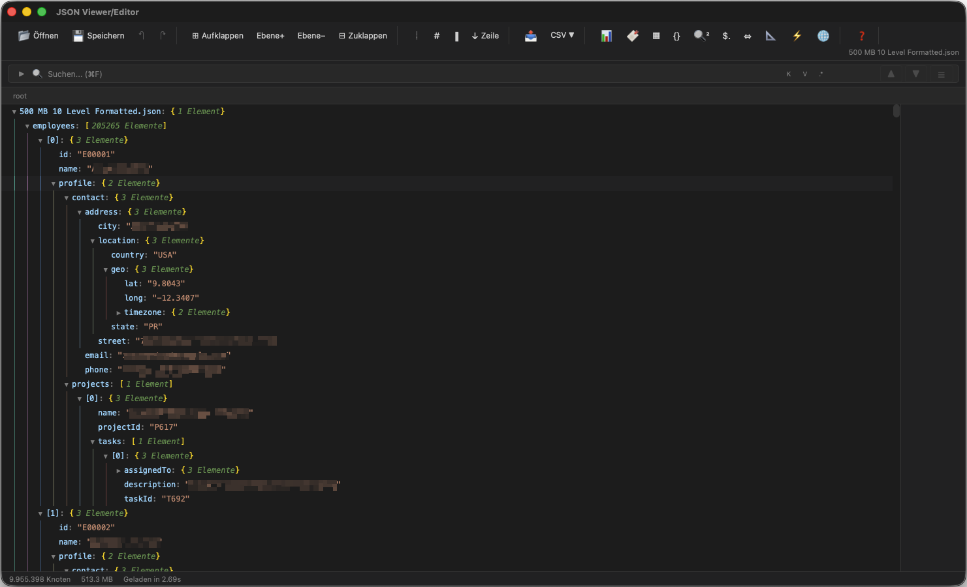Expand all nodes with Aufklappen

click(x=217, y=36)
